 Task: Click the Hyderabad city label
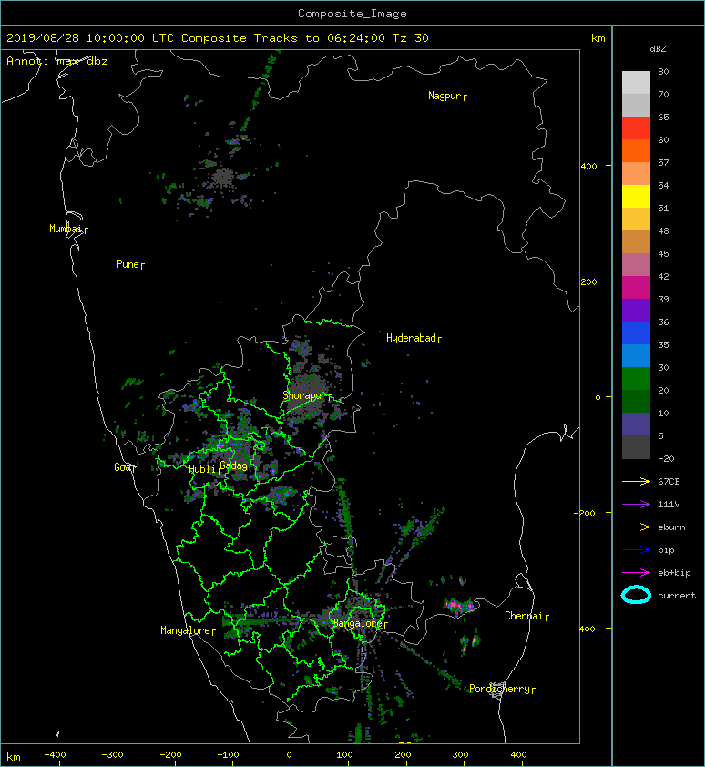tap(411, 338)
